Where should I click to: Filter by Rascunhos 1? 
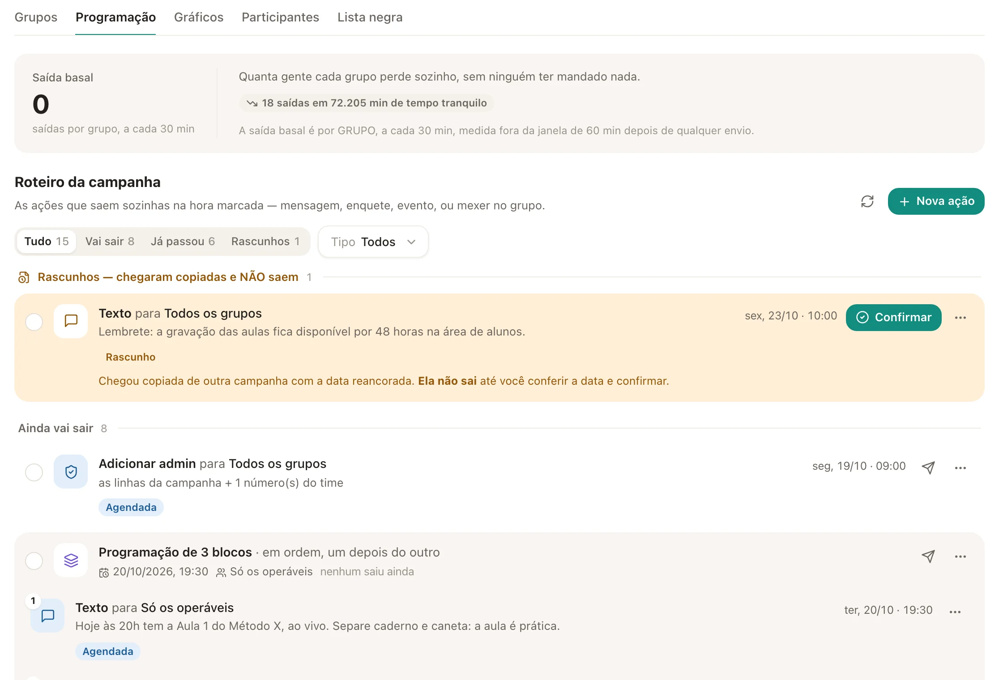(x=265, y=242)
